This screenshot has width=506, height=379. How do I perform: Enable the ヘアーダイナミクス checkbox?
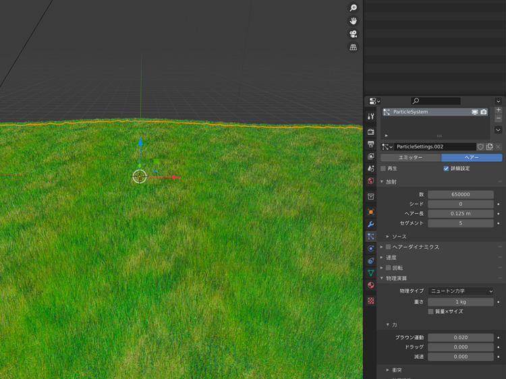click(389, 247)
